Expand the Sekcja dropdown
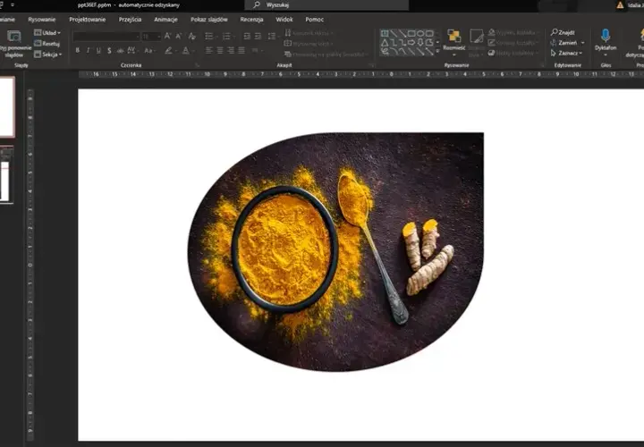Image resolution: width=644 pixels, height=447 pixels. tap(48, 55)
